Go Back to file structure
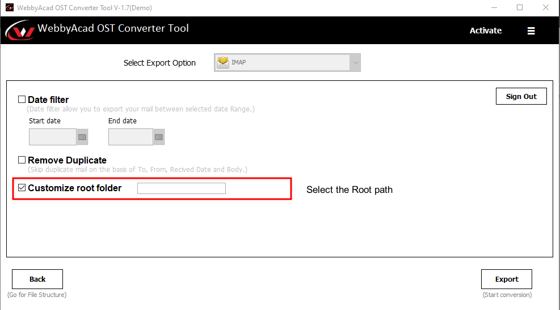 [x=37, y=279]
